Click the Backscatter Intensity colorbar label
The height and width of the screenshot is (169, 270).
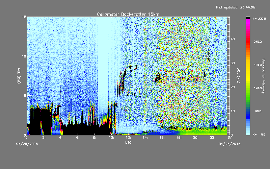264,76
